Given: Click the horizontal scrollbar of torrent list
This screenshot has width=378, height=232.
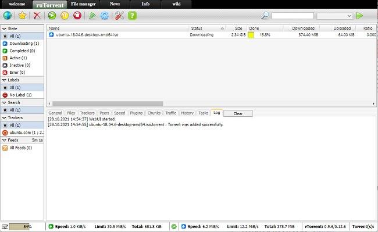Looking at the screenshot, I should (108, 103).
